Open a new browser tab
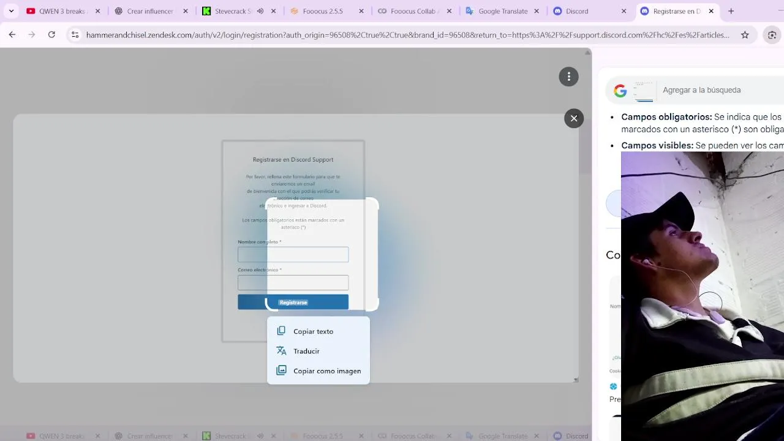 click(x=731, y=11)
